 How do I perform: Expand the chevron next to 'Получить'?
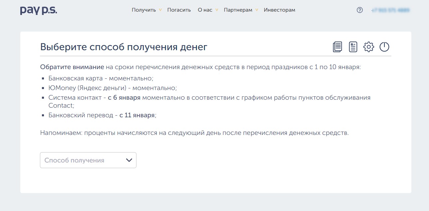160,10
